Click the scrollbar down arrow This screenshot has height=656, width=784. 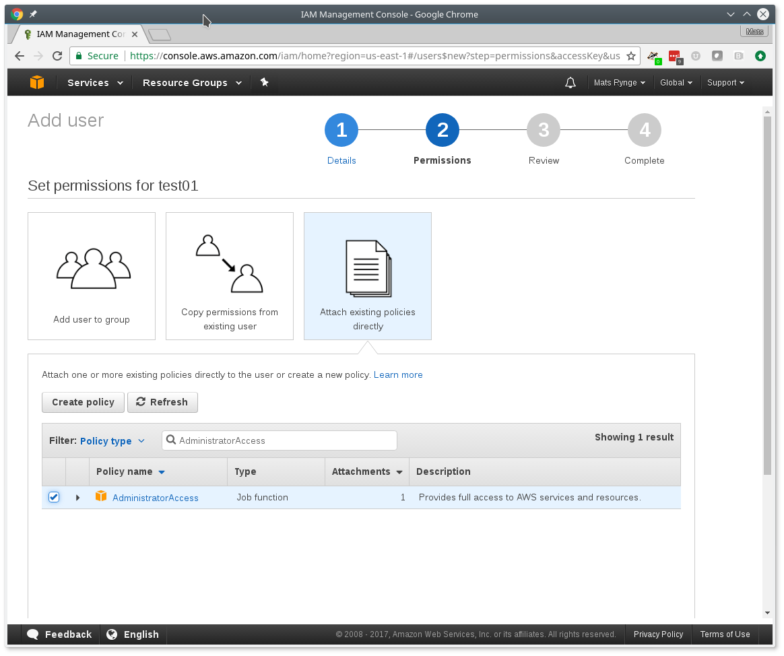(x=768, y=613)
